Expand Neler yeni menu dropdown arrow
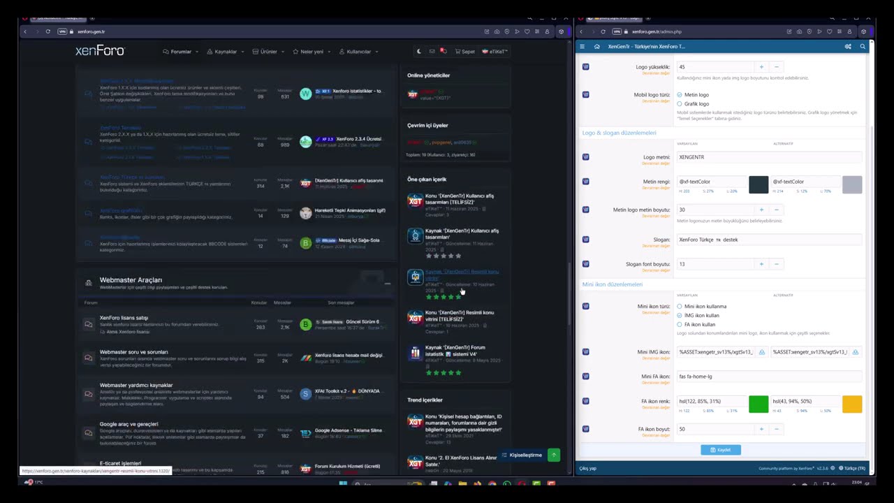Screen dimensions: 894x503 pos(329,52)
